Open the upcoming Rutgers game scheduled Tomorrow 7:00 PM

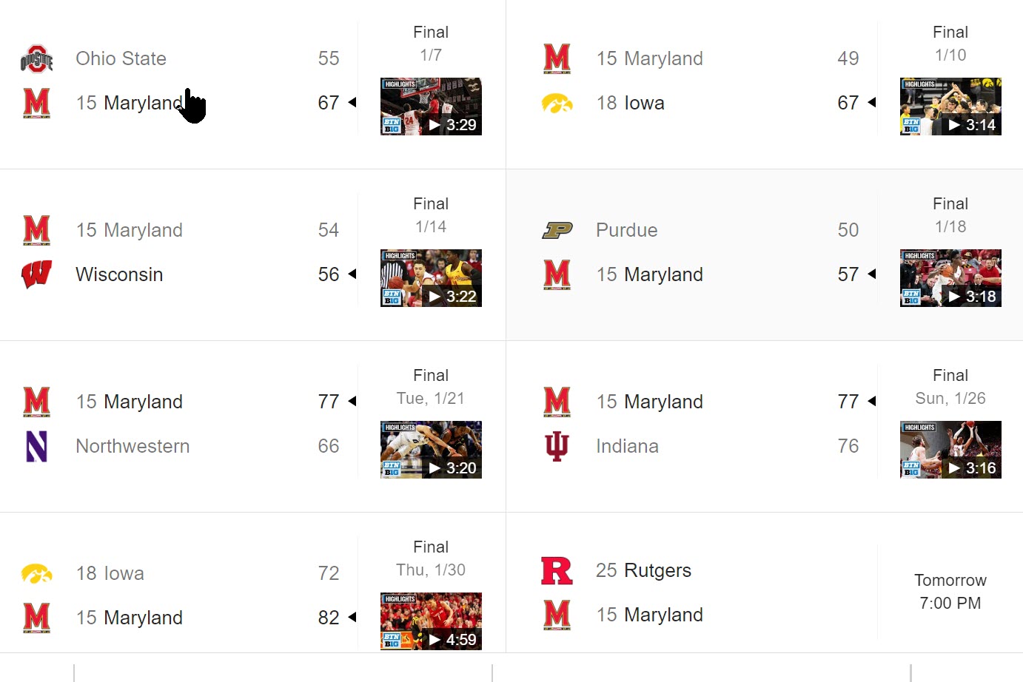pos(950,592)
